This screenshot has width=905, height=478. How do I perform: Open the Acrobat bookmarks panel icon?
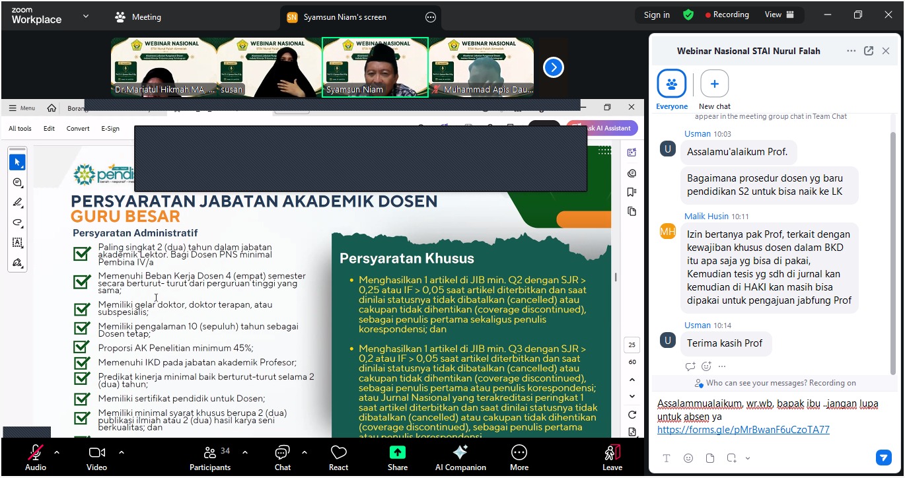(632, 192)
